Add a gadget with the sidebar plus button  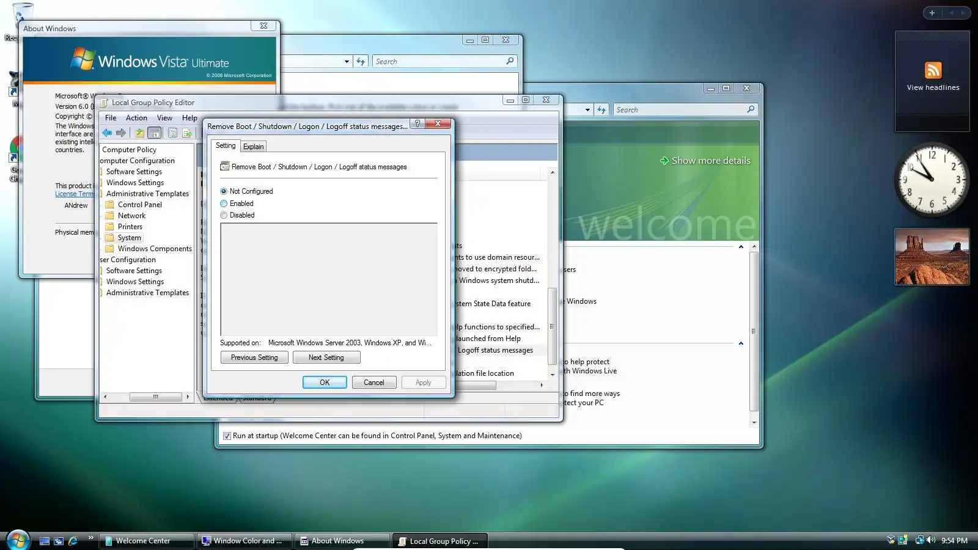pyautogui.click(x=932, y=13)
